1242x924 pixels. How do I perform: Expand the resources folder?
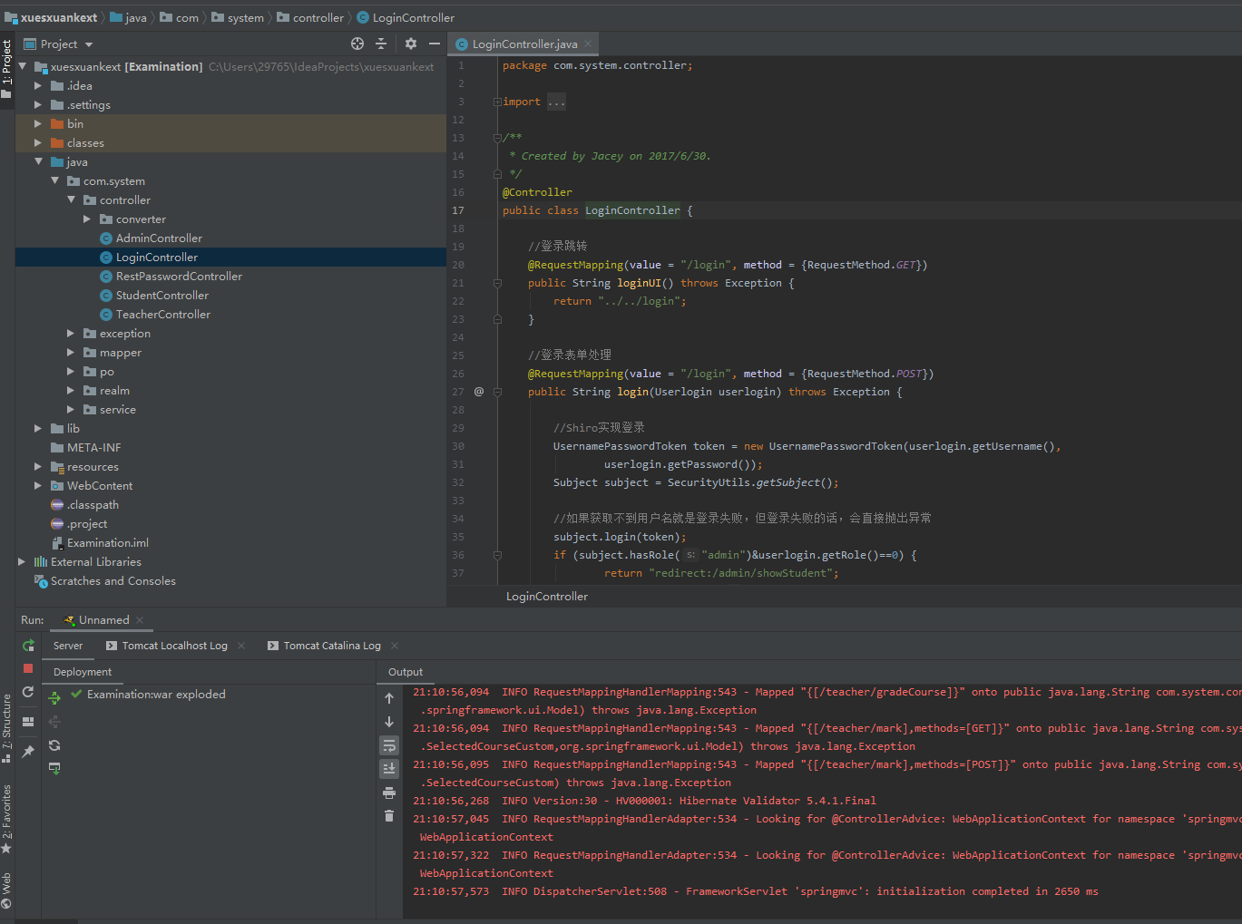point(38,467)
